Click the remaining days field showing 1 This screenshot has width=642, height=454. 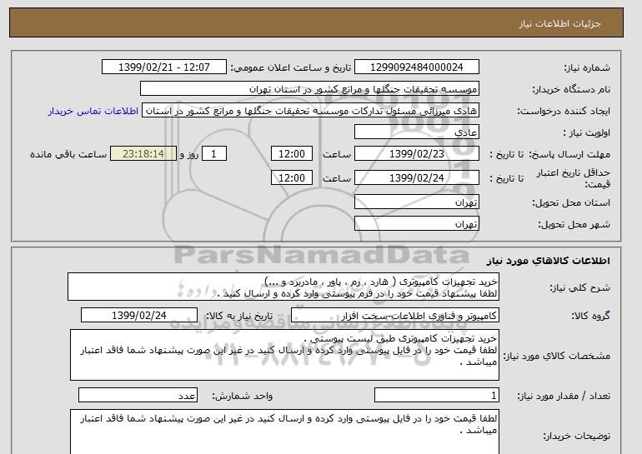[x=213, y=154]
